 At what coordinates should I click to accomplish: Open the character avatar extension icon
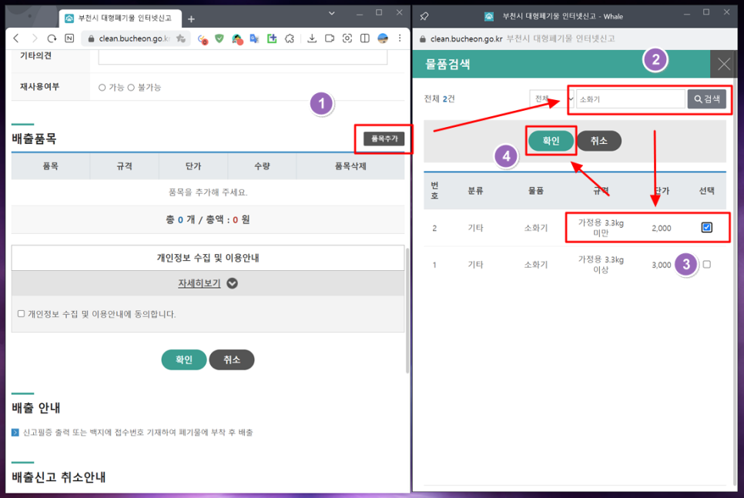tap(236, 39)
